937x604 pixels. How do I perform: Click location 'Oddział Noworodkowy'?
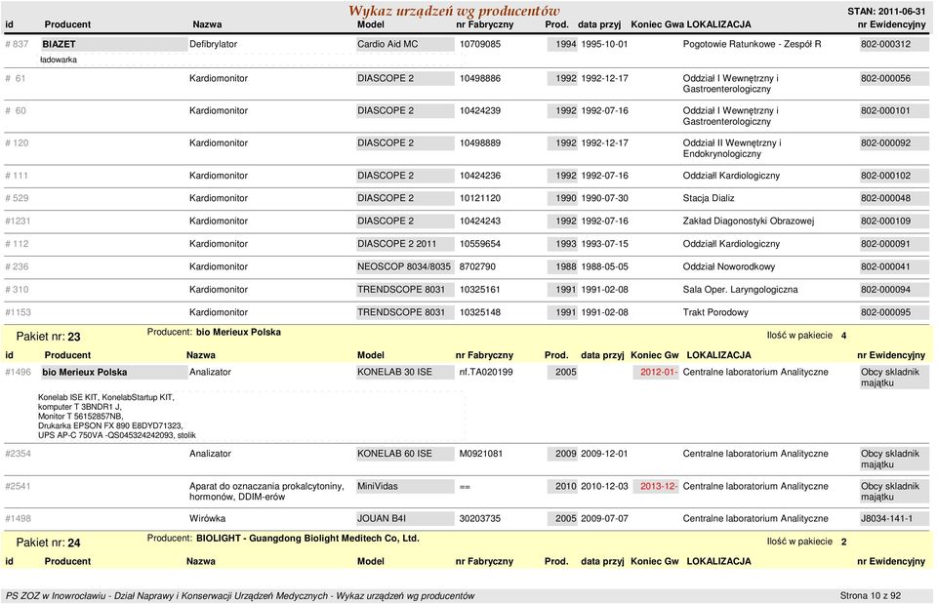pyautogui.click(x=727, y=266)
